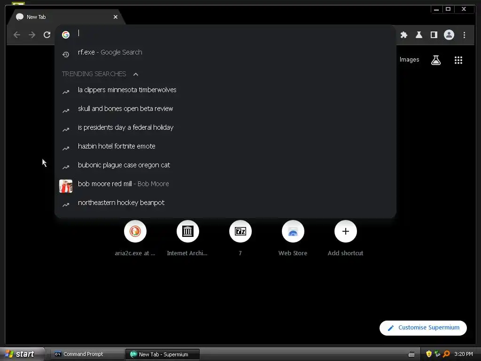Click the Google logo in the address bar
481x361 pixels.
coord(66,35)
